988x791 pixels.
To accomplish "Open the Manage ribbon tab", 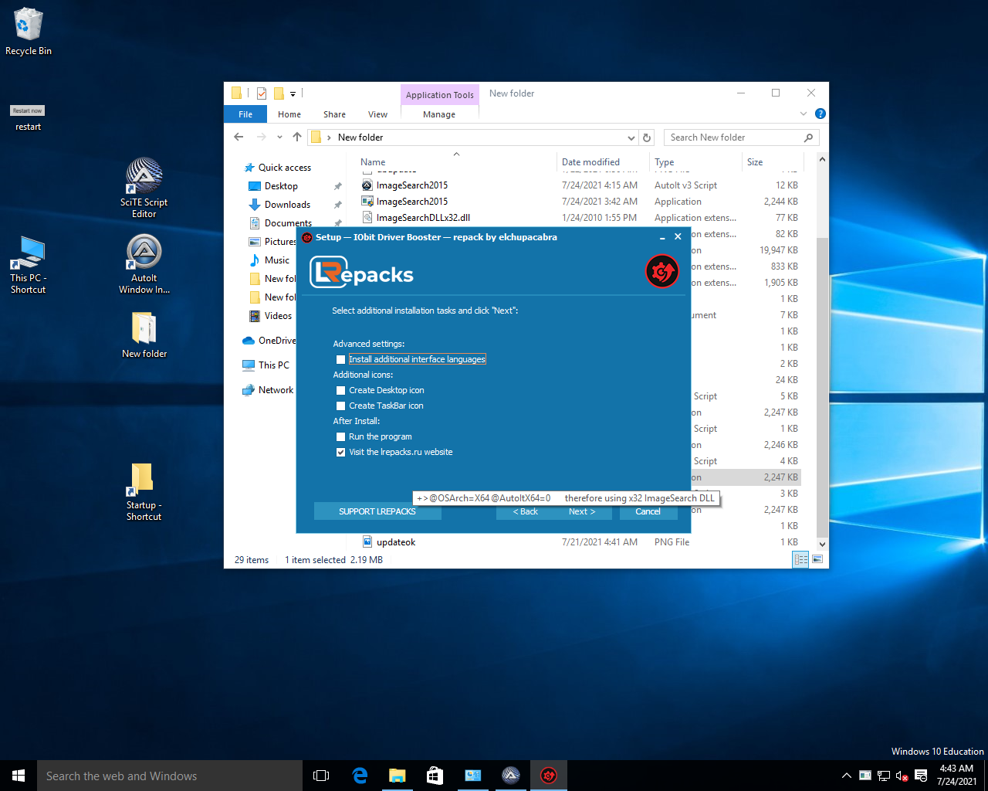I will point(439,114).
